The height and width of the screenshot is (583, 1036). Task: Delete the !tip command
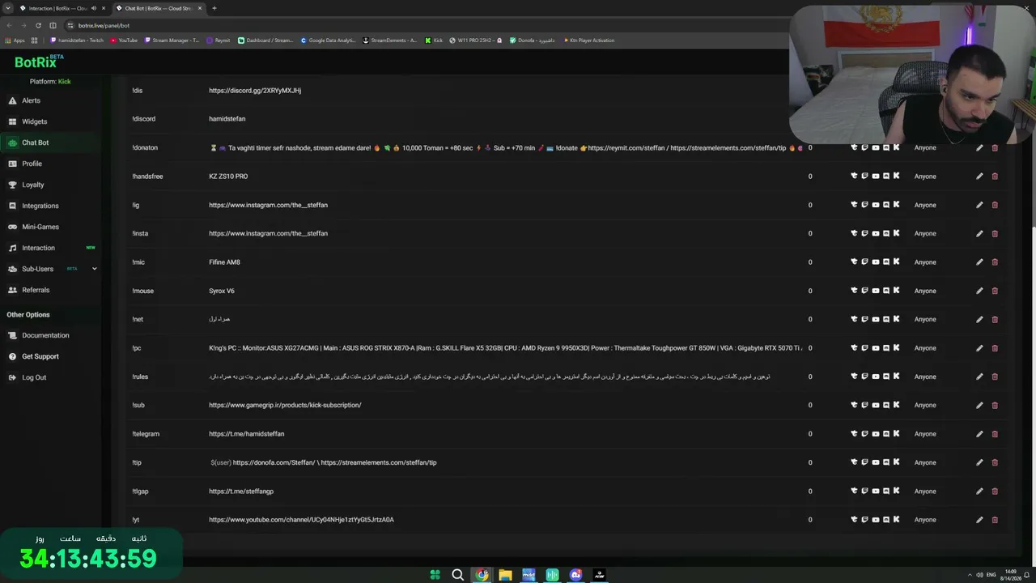[x=995, y=462]
